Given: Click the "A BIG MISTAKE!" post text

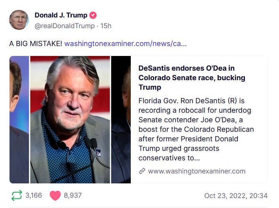Looking at the screenshot, I should 36,43.
